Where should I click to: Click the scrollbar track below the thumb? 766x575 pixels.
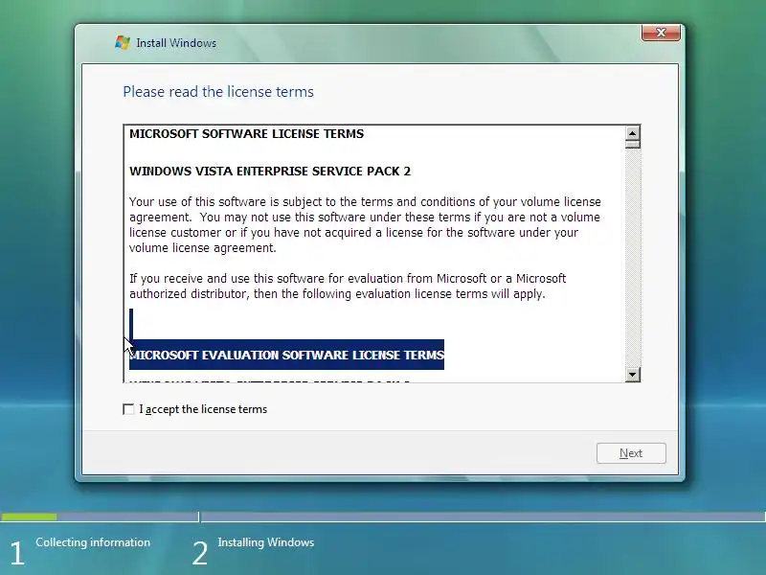tap(633, 258)
